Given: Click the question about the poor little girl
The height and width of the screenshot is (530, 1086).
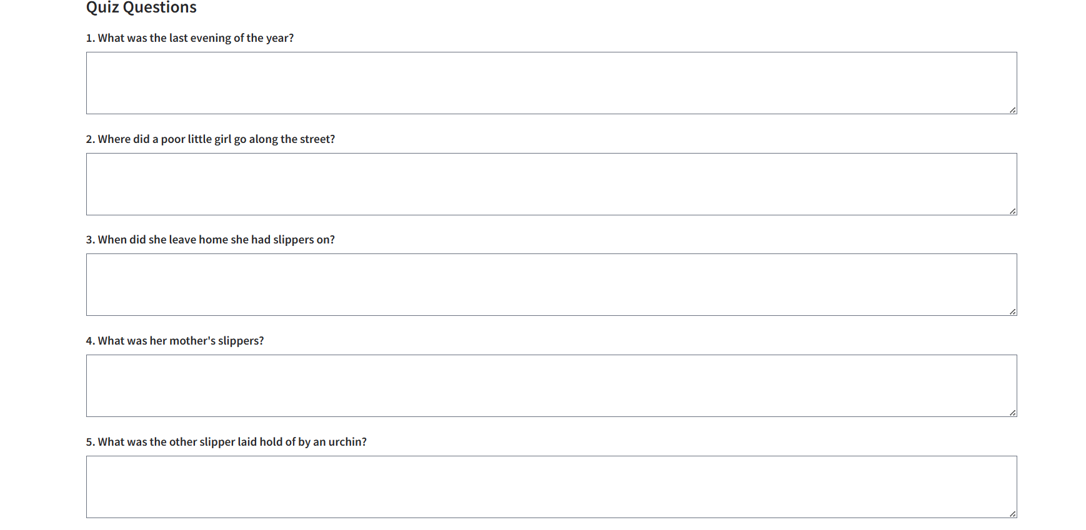Looking at the screenshot, I should coord(211,139).
